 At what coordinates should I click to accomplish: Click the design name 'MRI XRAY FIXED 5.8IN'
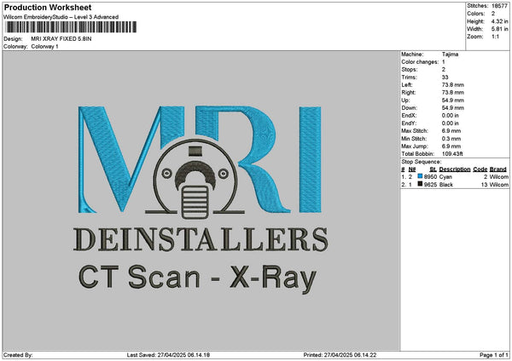61,39
